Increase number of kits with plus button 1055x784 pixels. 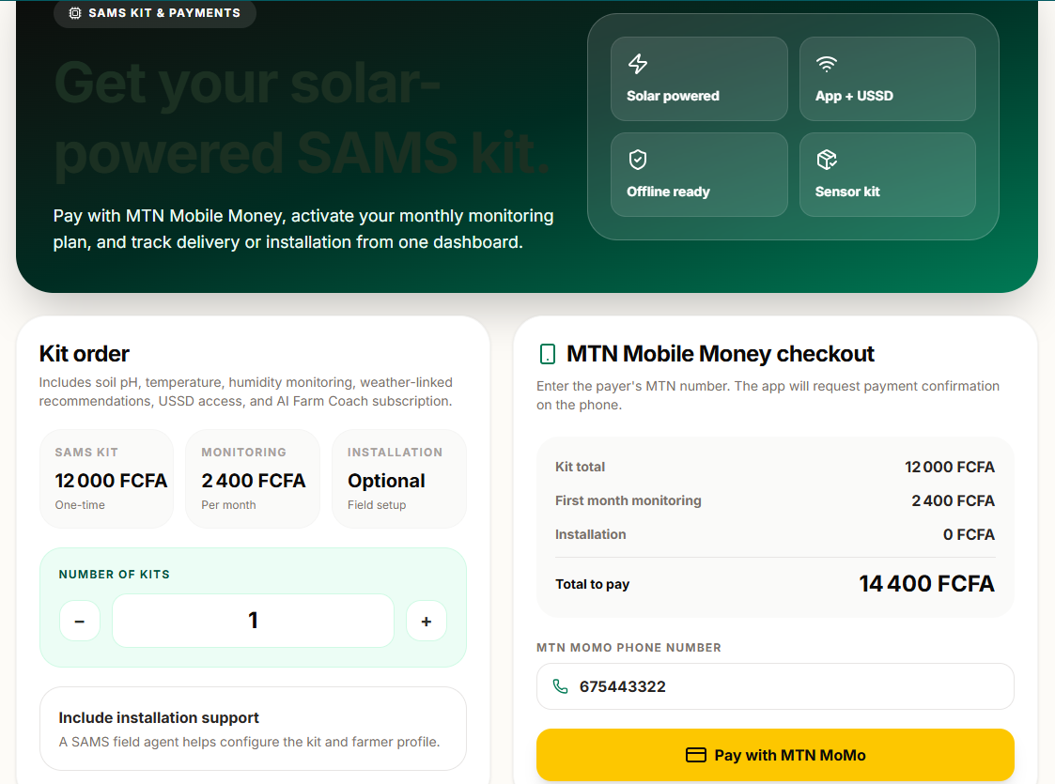[x=426, y=621]
